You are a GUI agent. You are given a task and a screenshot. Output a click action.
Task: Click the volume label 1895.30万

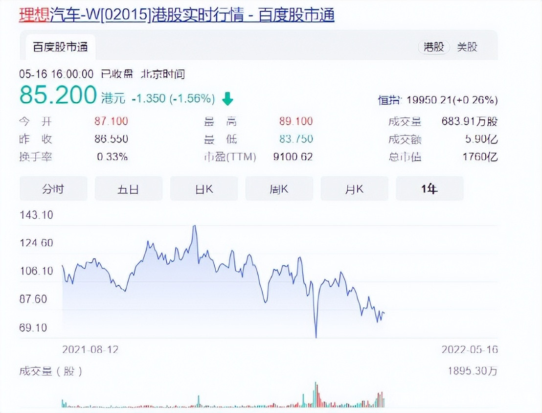coord(473,371)
